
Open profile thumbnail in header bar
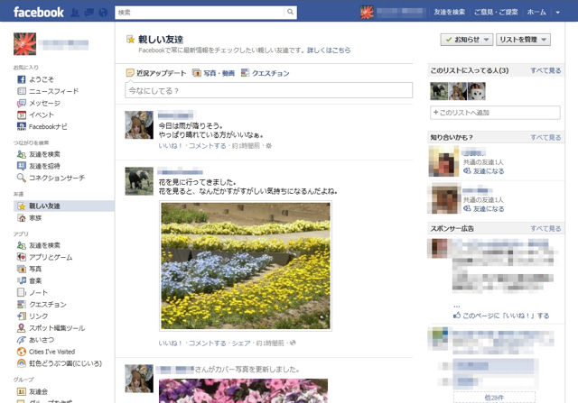[367, 12]
